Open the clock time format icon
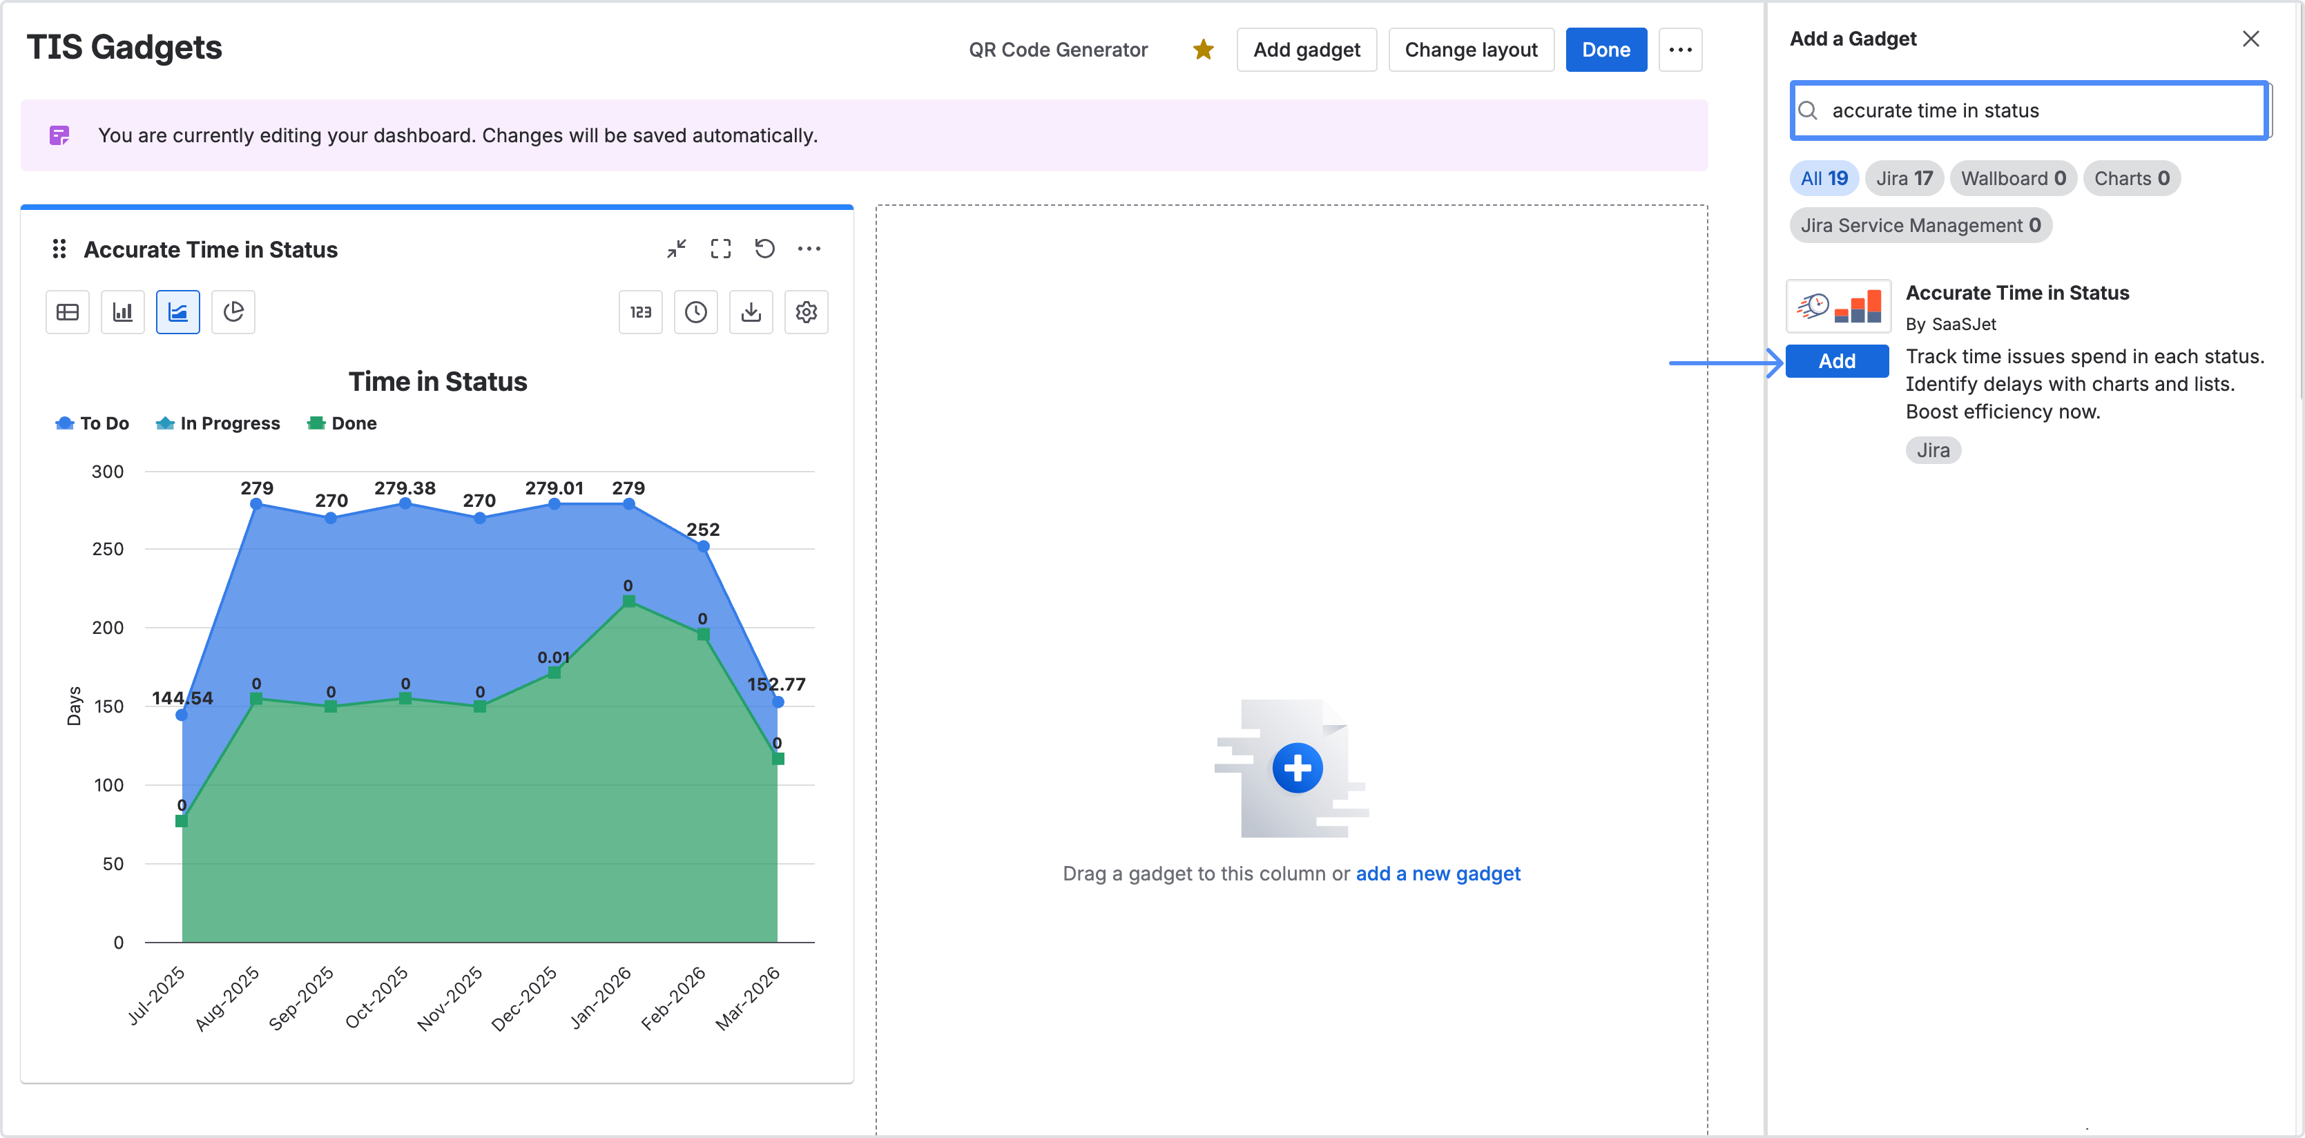Image resolution: width=2305 pixels, height=1138 pixels. (696, 312)
